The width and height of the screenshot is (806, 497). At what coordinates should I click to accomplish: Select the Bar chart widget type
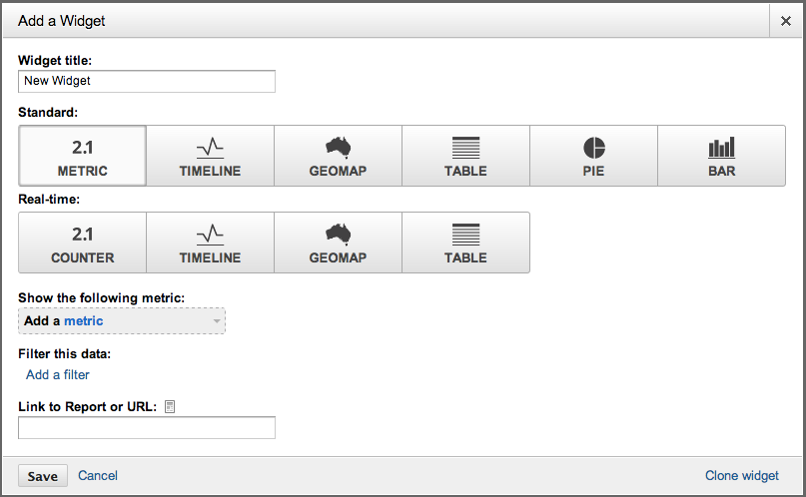(721, 156)
